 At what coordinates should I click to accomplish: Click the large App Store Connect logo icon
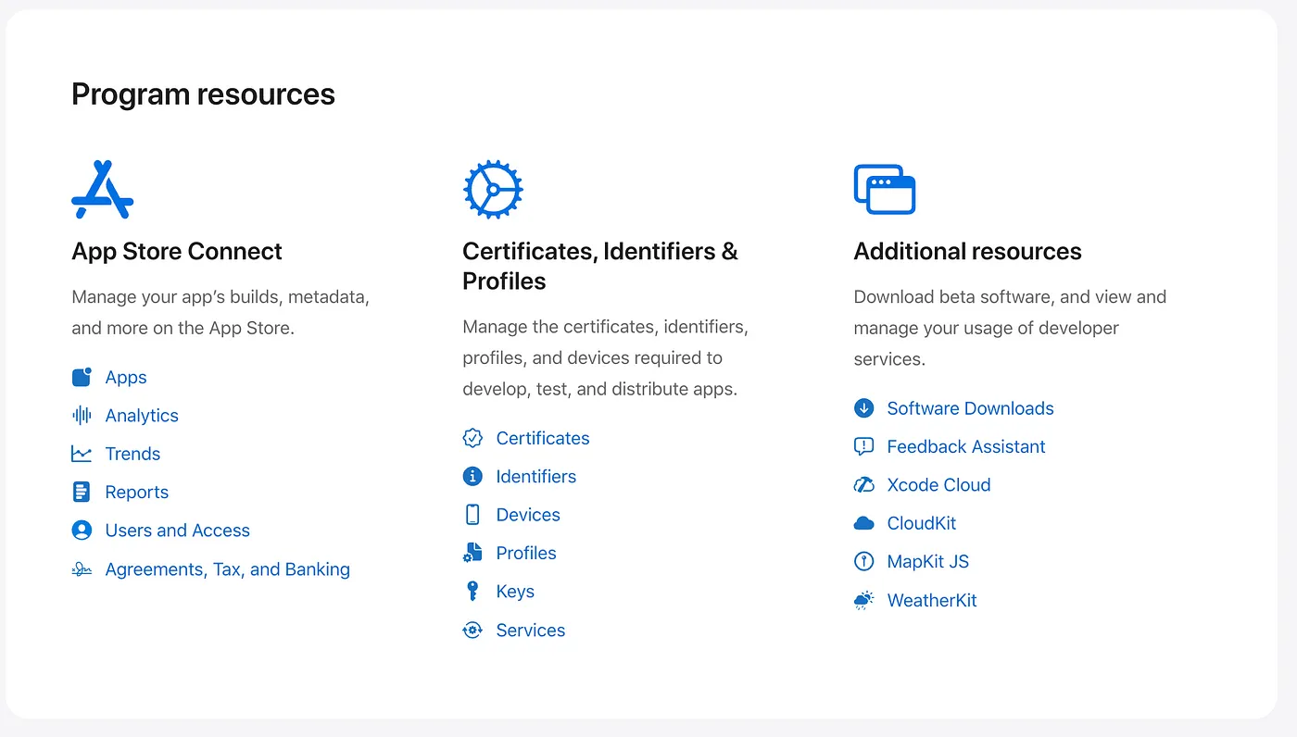point(102,189)
